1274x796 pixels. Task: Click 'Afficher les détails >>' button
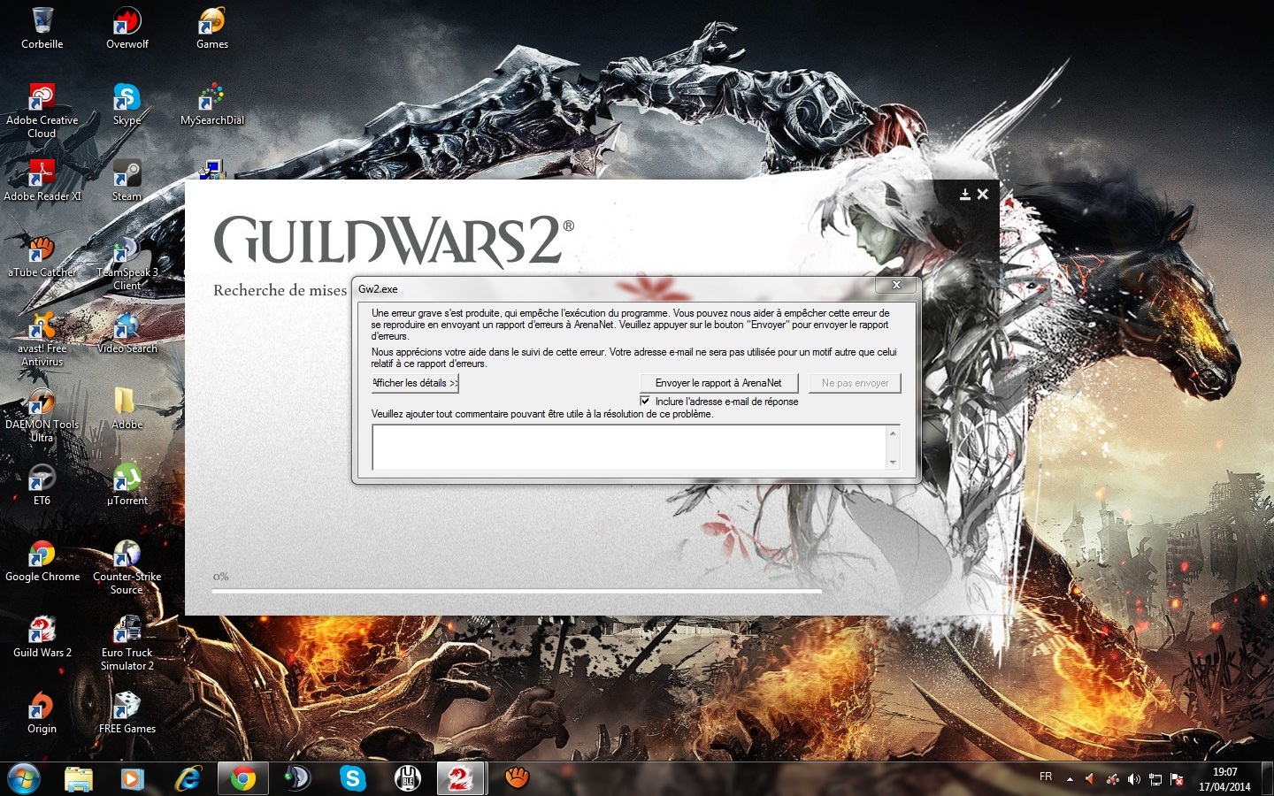[415, 383]
